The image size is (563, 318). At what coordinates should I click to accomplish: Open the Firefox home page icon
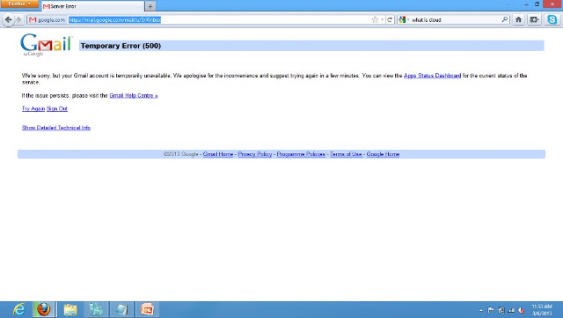click(x=518, y=19)
